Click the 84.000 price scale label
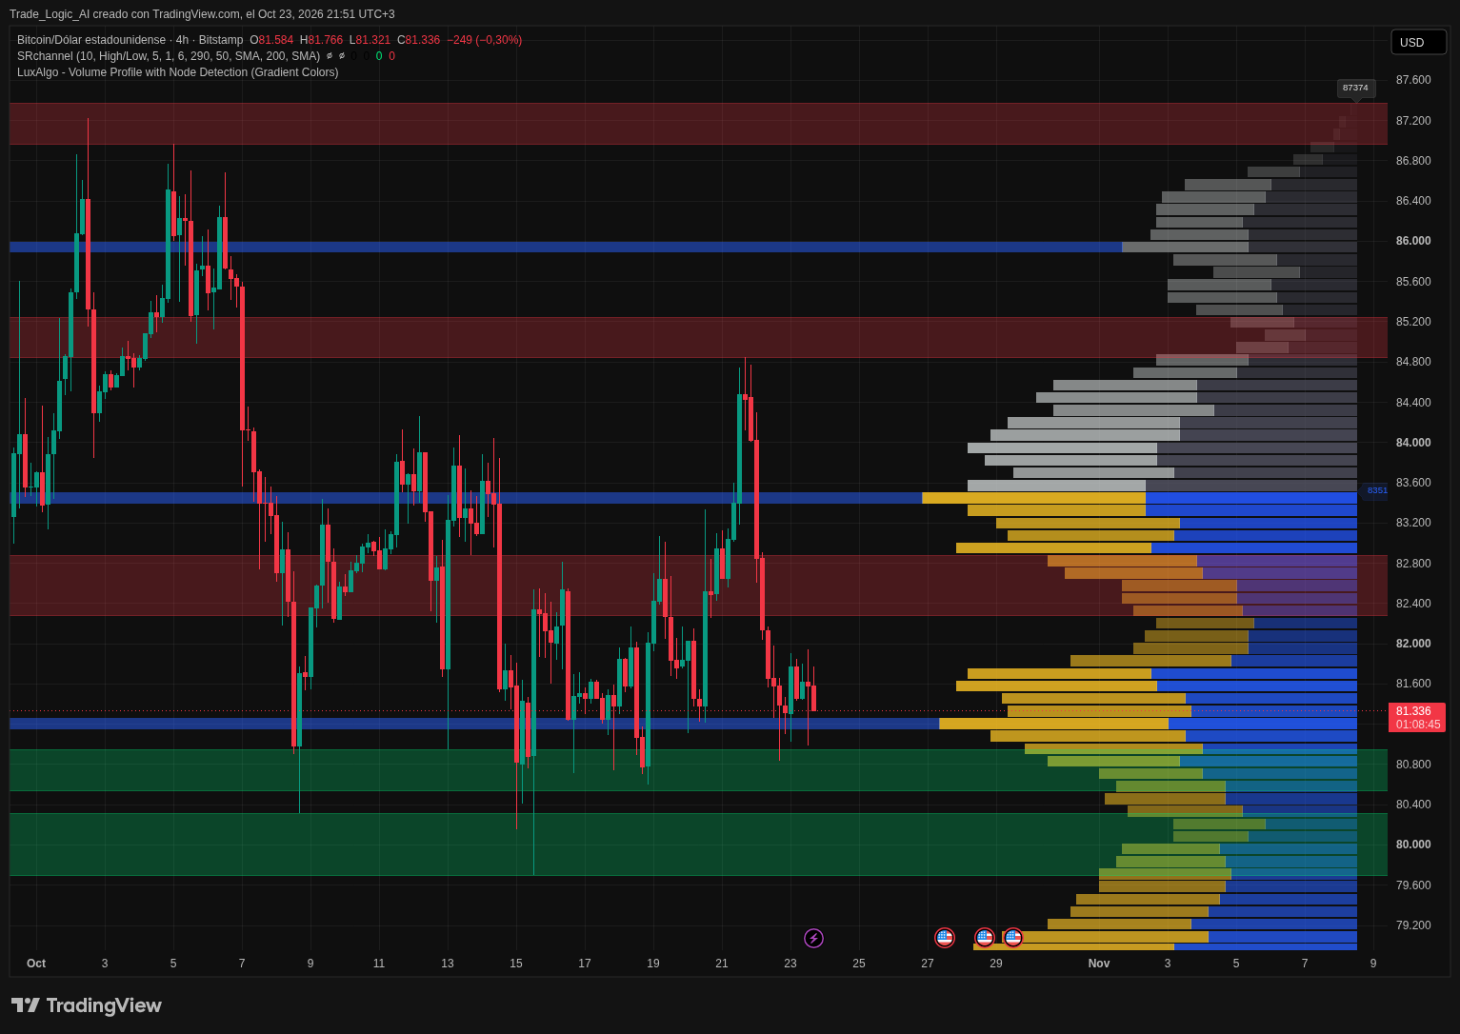The image size is (1460, 1034). (1413, 443)
